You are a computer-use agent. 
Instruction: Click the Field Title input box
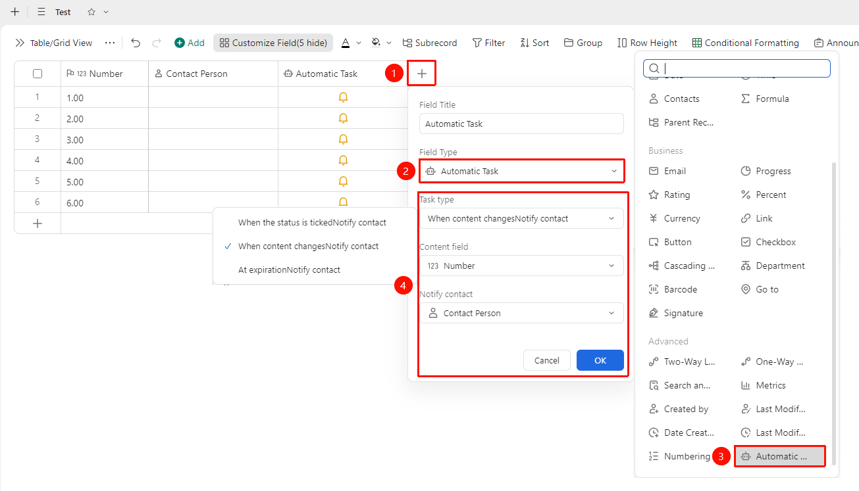521,124
